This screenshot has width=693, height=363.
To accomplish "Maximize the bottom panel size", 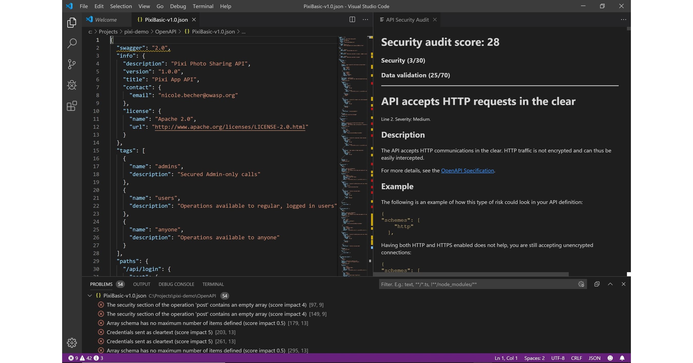I will 610,284.
